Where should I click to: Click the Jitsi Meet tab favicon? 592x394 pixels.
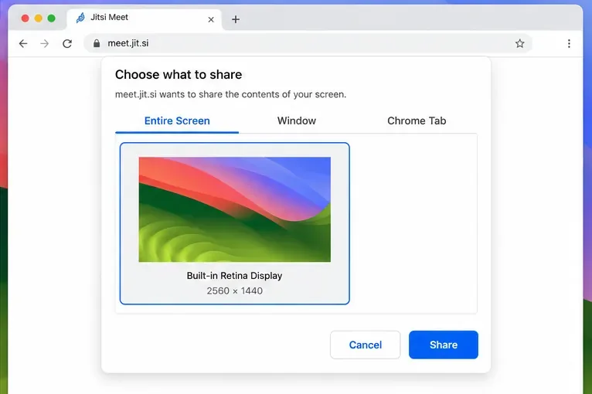click(x=80, y=17)
